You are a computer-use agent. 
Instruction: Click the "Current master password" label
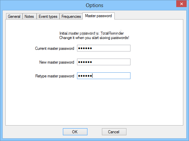click(x=54, y=48)
